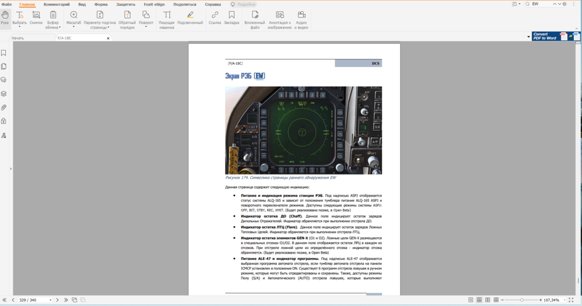Image resolution: width=582 pixels, height=306 pixels.
Task: Open the document tab list dropdown arrow
Action: [x=528, y=37]
